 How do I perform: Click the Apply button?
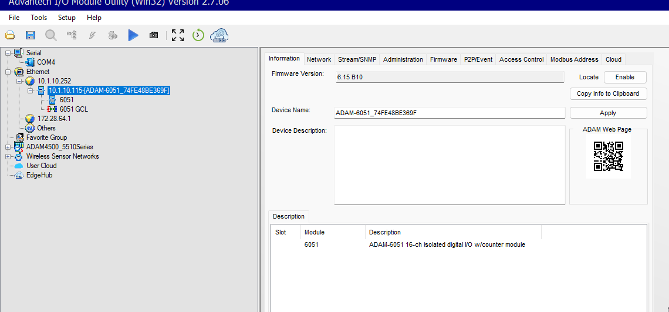(608, 113)
